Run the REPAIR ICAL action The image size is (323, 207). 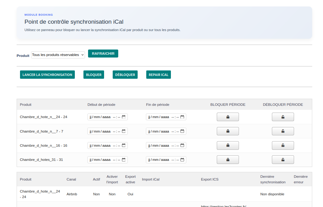158,75
